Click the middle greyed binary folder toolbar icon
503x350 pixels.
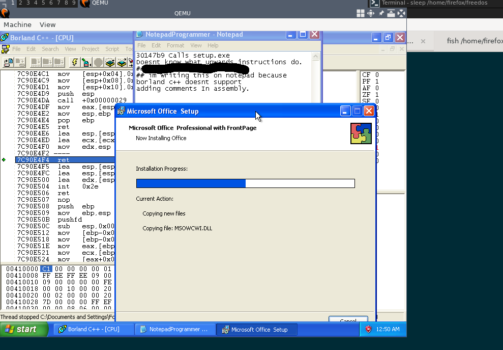[47, 62]
